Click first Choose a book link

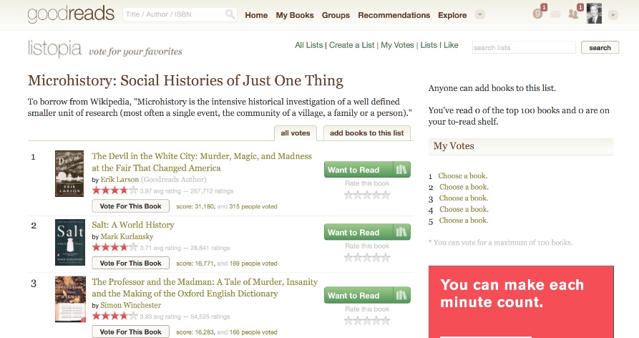462,175
